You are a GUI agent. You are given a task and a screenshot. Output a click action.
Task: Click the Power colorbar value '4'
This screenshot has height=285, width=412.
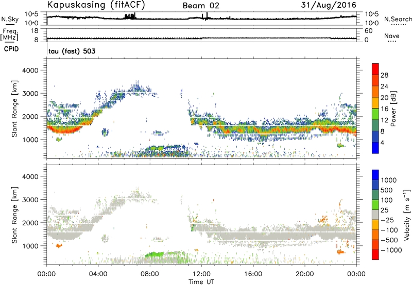pos(382,142)
